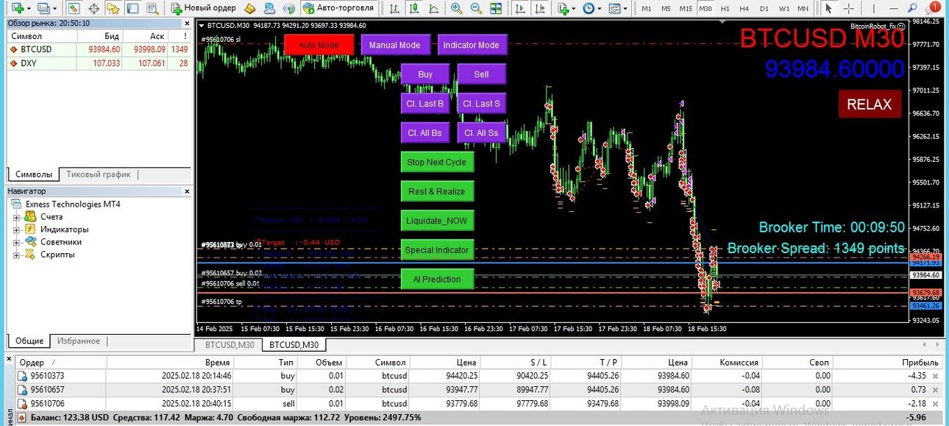Open dropdown arrow next to Profiles icon

pyautogui.click(x=55, y=9)
